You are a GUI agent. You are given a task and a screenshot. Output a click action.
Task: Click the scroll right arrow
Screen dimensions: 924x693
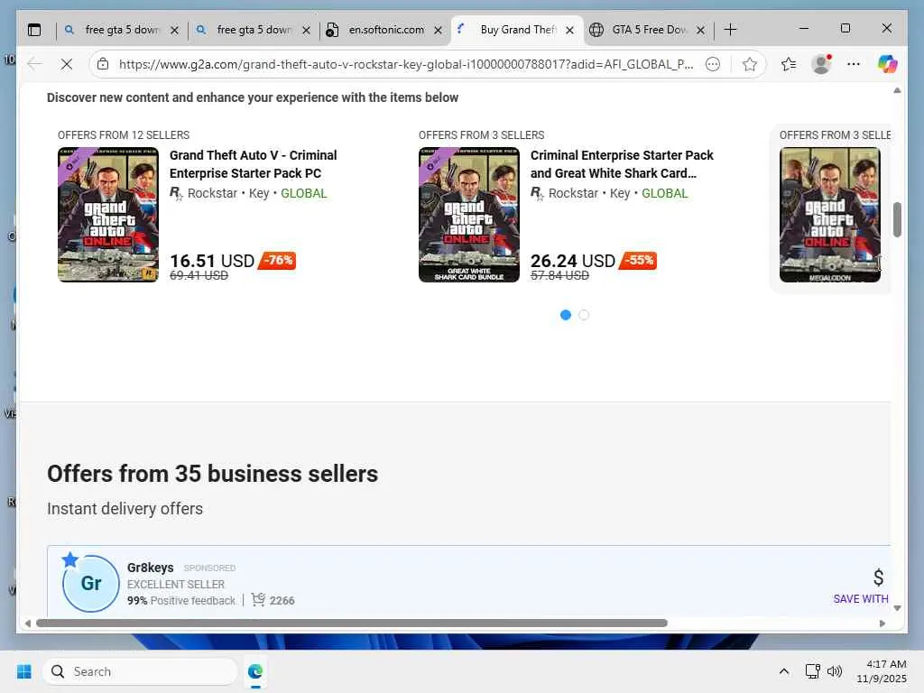882,624
